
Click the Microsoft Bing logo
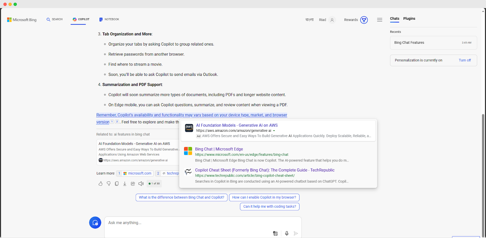pos(22,20)
